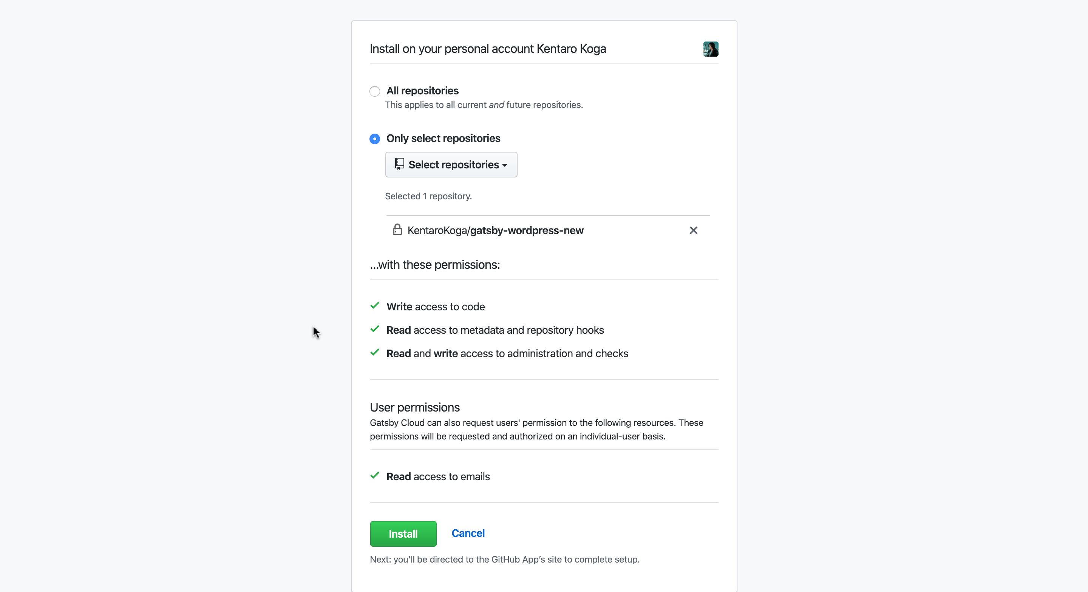Click the 'with these permissions' heading

pos(434,265)
